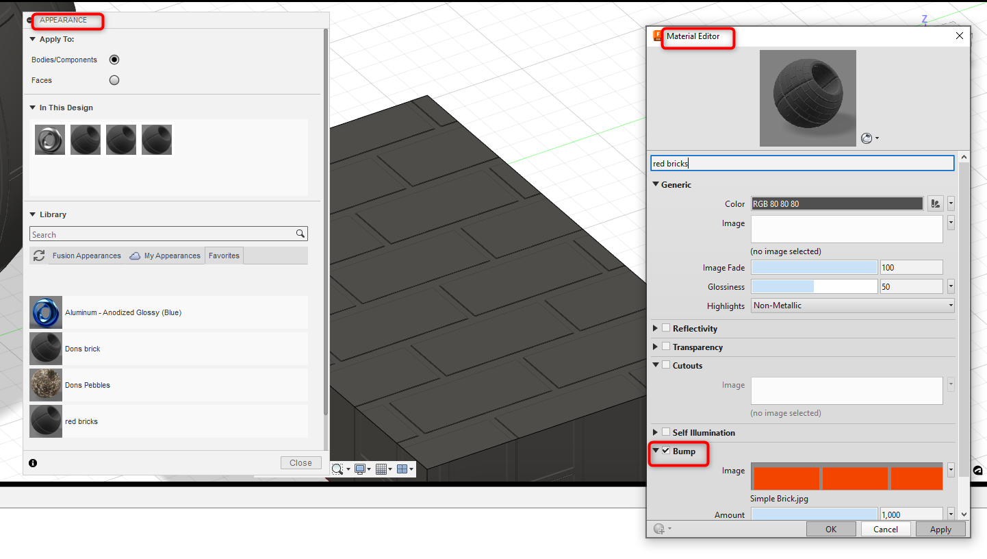
Task: Open the display settings monitor icon
Action: (360, 469)
